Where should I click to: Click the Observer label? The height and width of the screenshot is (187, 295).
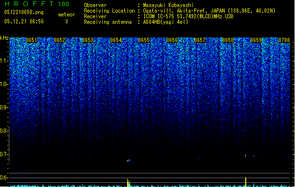pos(95,5)
